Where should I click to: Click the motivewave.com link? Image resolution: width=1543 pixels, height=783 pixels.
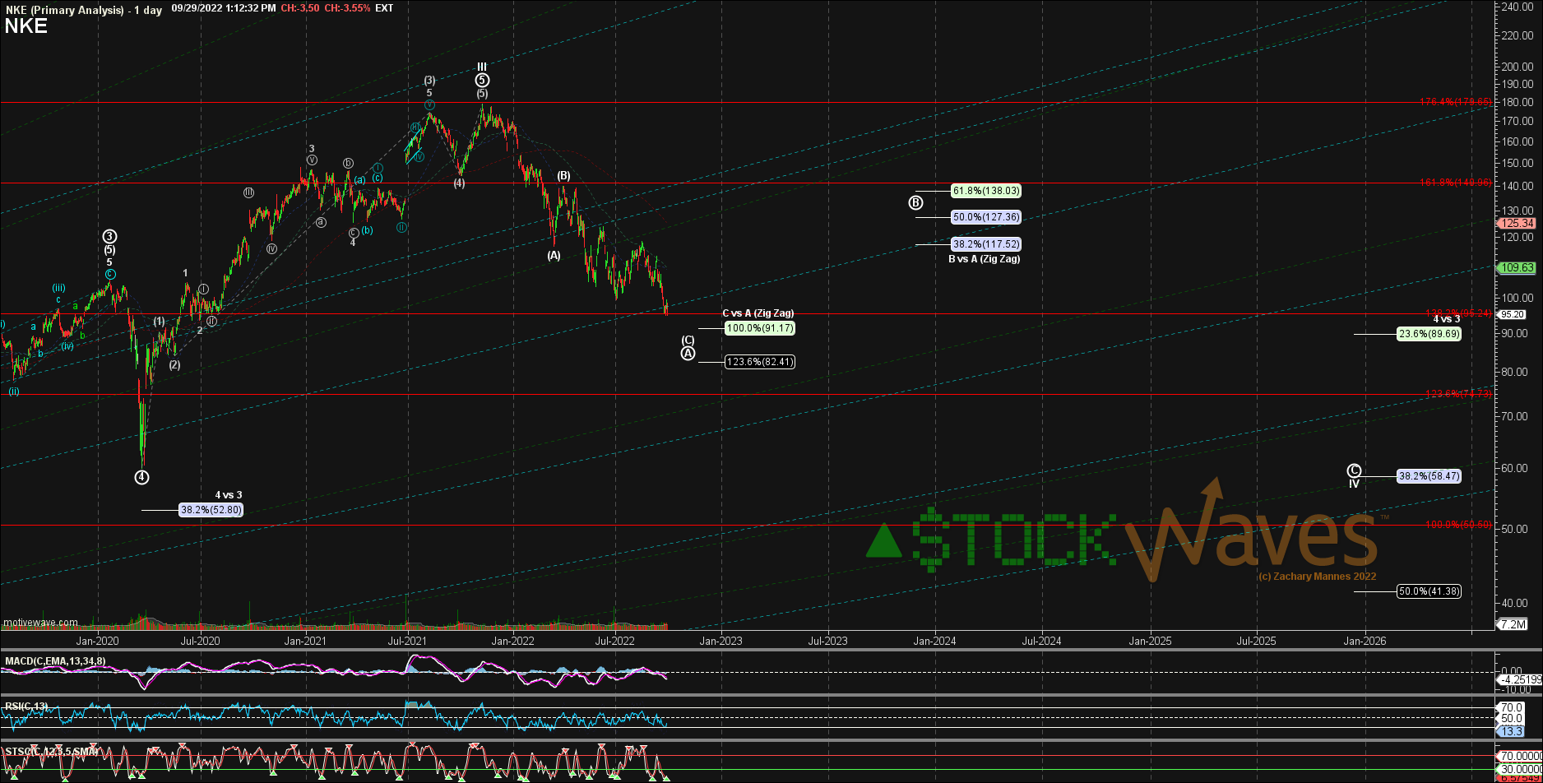[40, 623]
